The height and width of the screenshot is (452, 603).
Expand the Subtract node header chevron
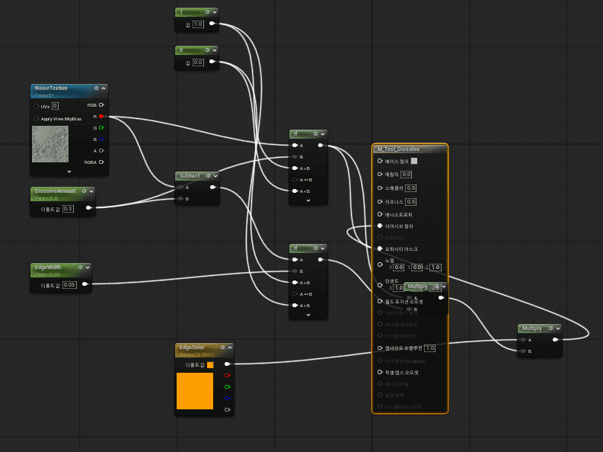[x=215, y=176]
